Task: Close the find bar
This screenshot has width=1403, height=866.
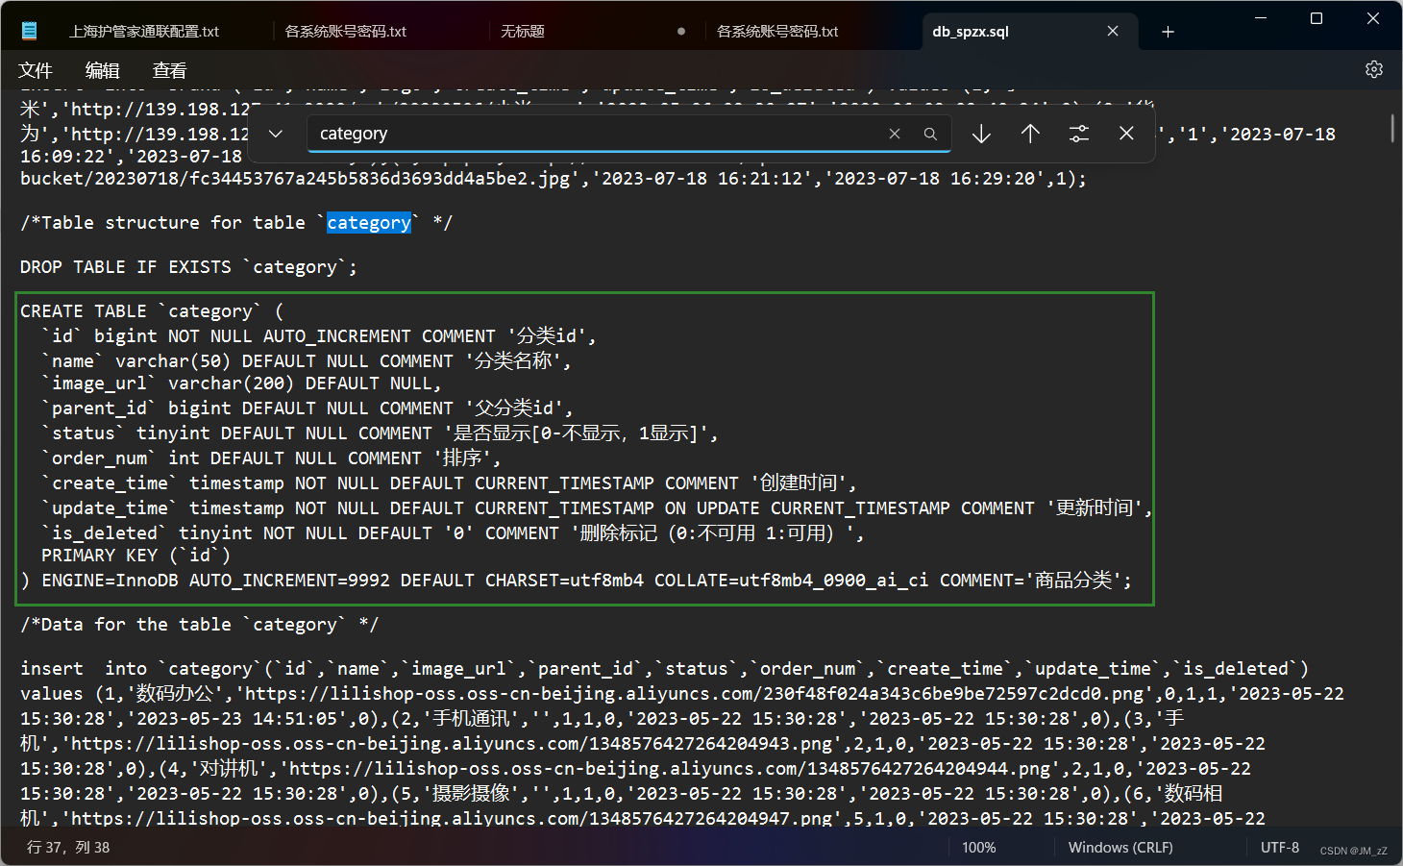Action: [1125, 134]
